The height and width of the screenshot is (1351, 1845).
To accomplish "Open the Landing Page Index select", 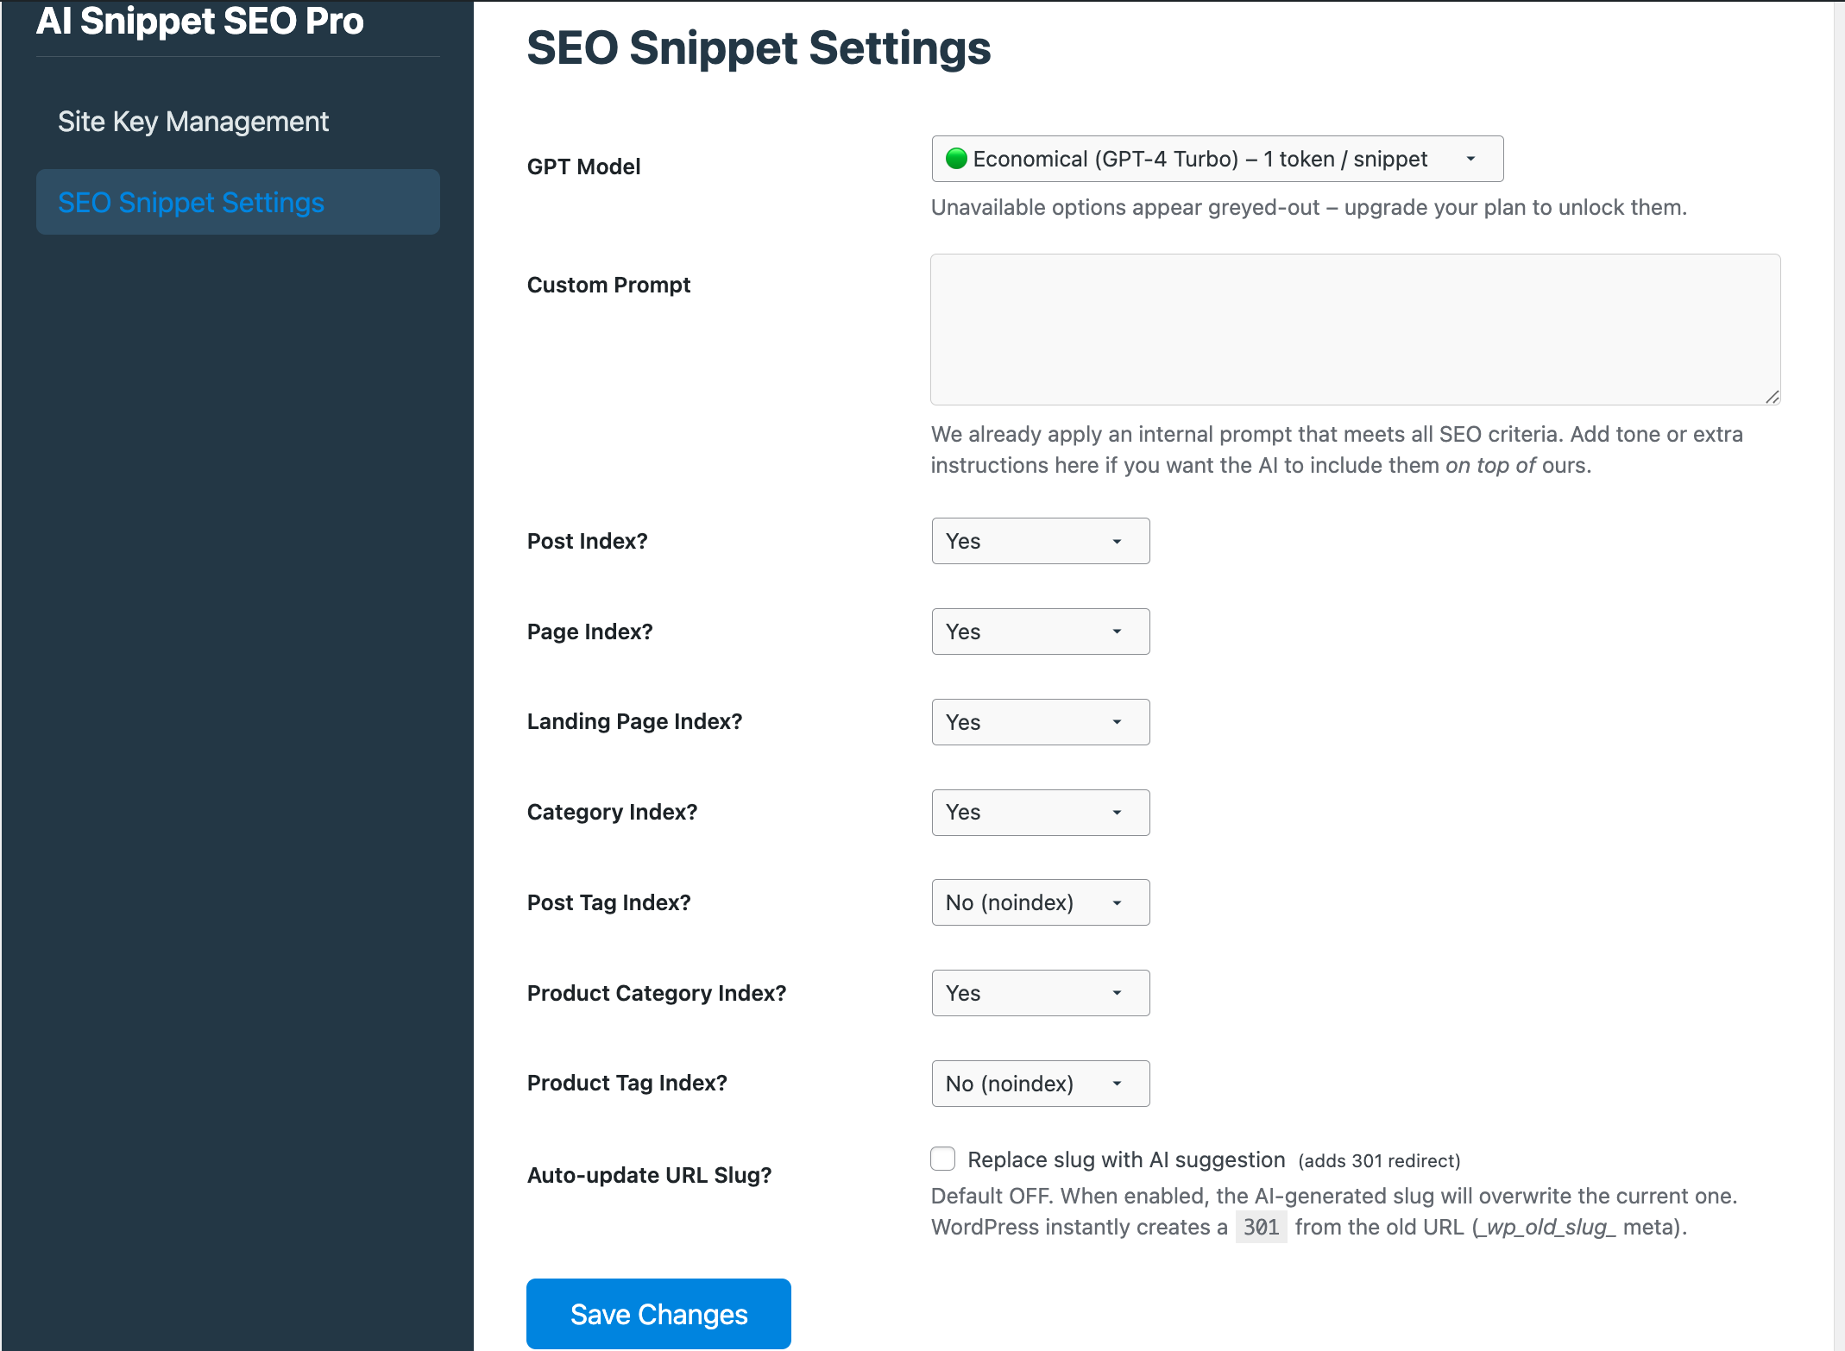I will click(x=1040, y=722).
